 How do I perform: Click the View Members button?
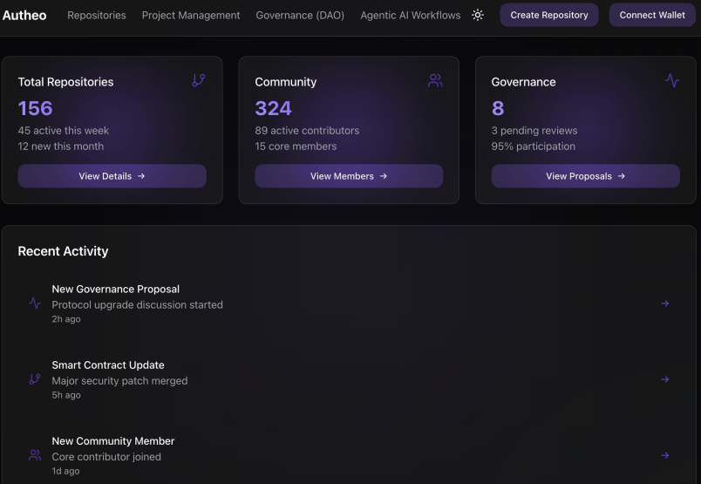[349, 176]
